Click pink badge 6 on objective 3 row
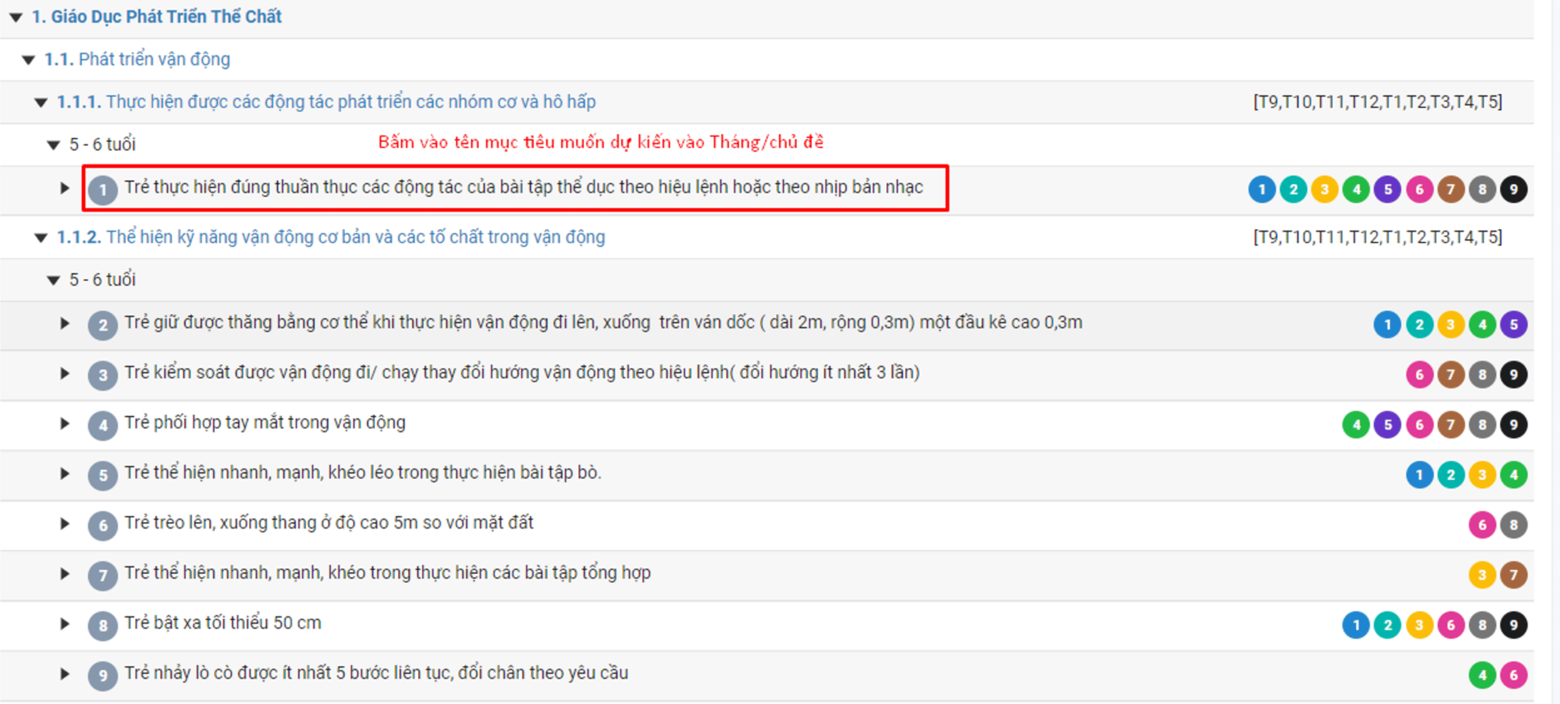 pyautogui.click(x=1419, y=375)
